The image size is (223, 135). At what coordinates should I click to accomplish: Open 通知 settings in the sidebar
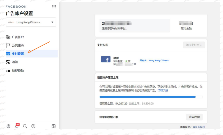pos(15,62)
